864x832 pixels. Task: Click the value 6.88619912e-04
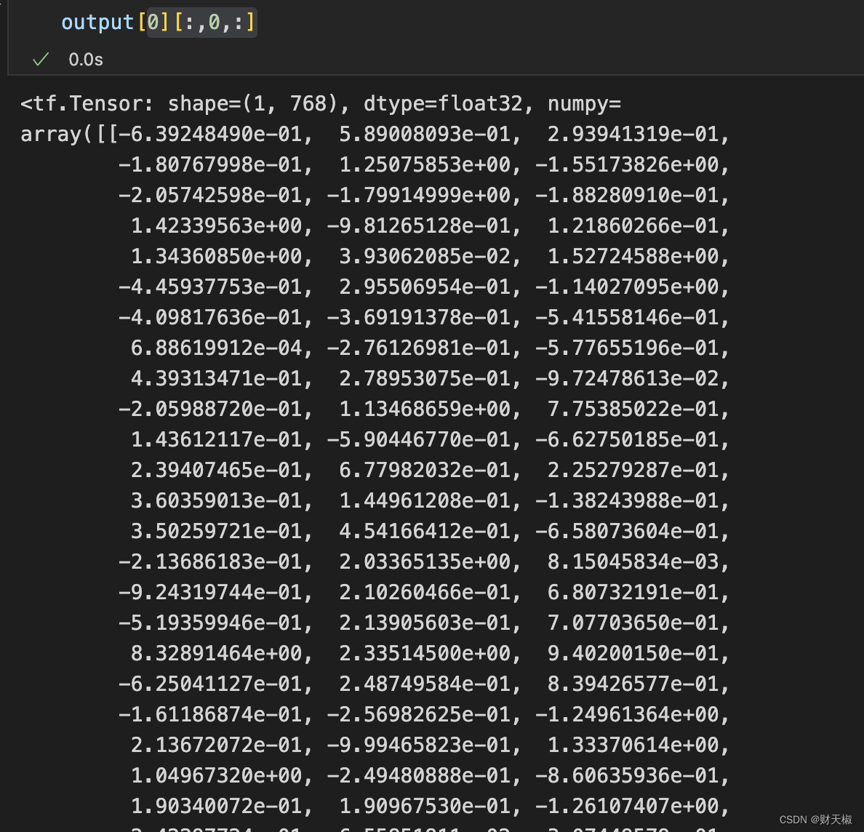click(216, 348)
